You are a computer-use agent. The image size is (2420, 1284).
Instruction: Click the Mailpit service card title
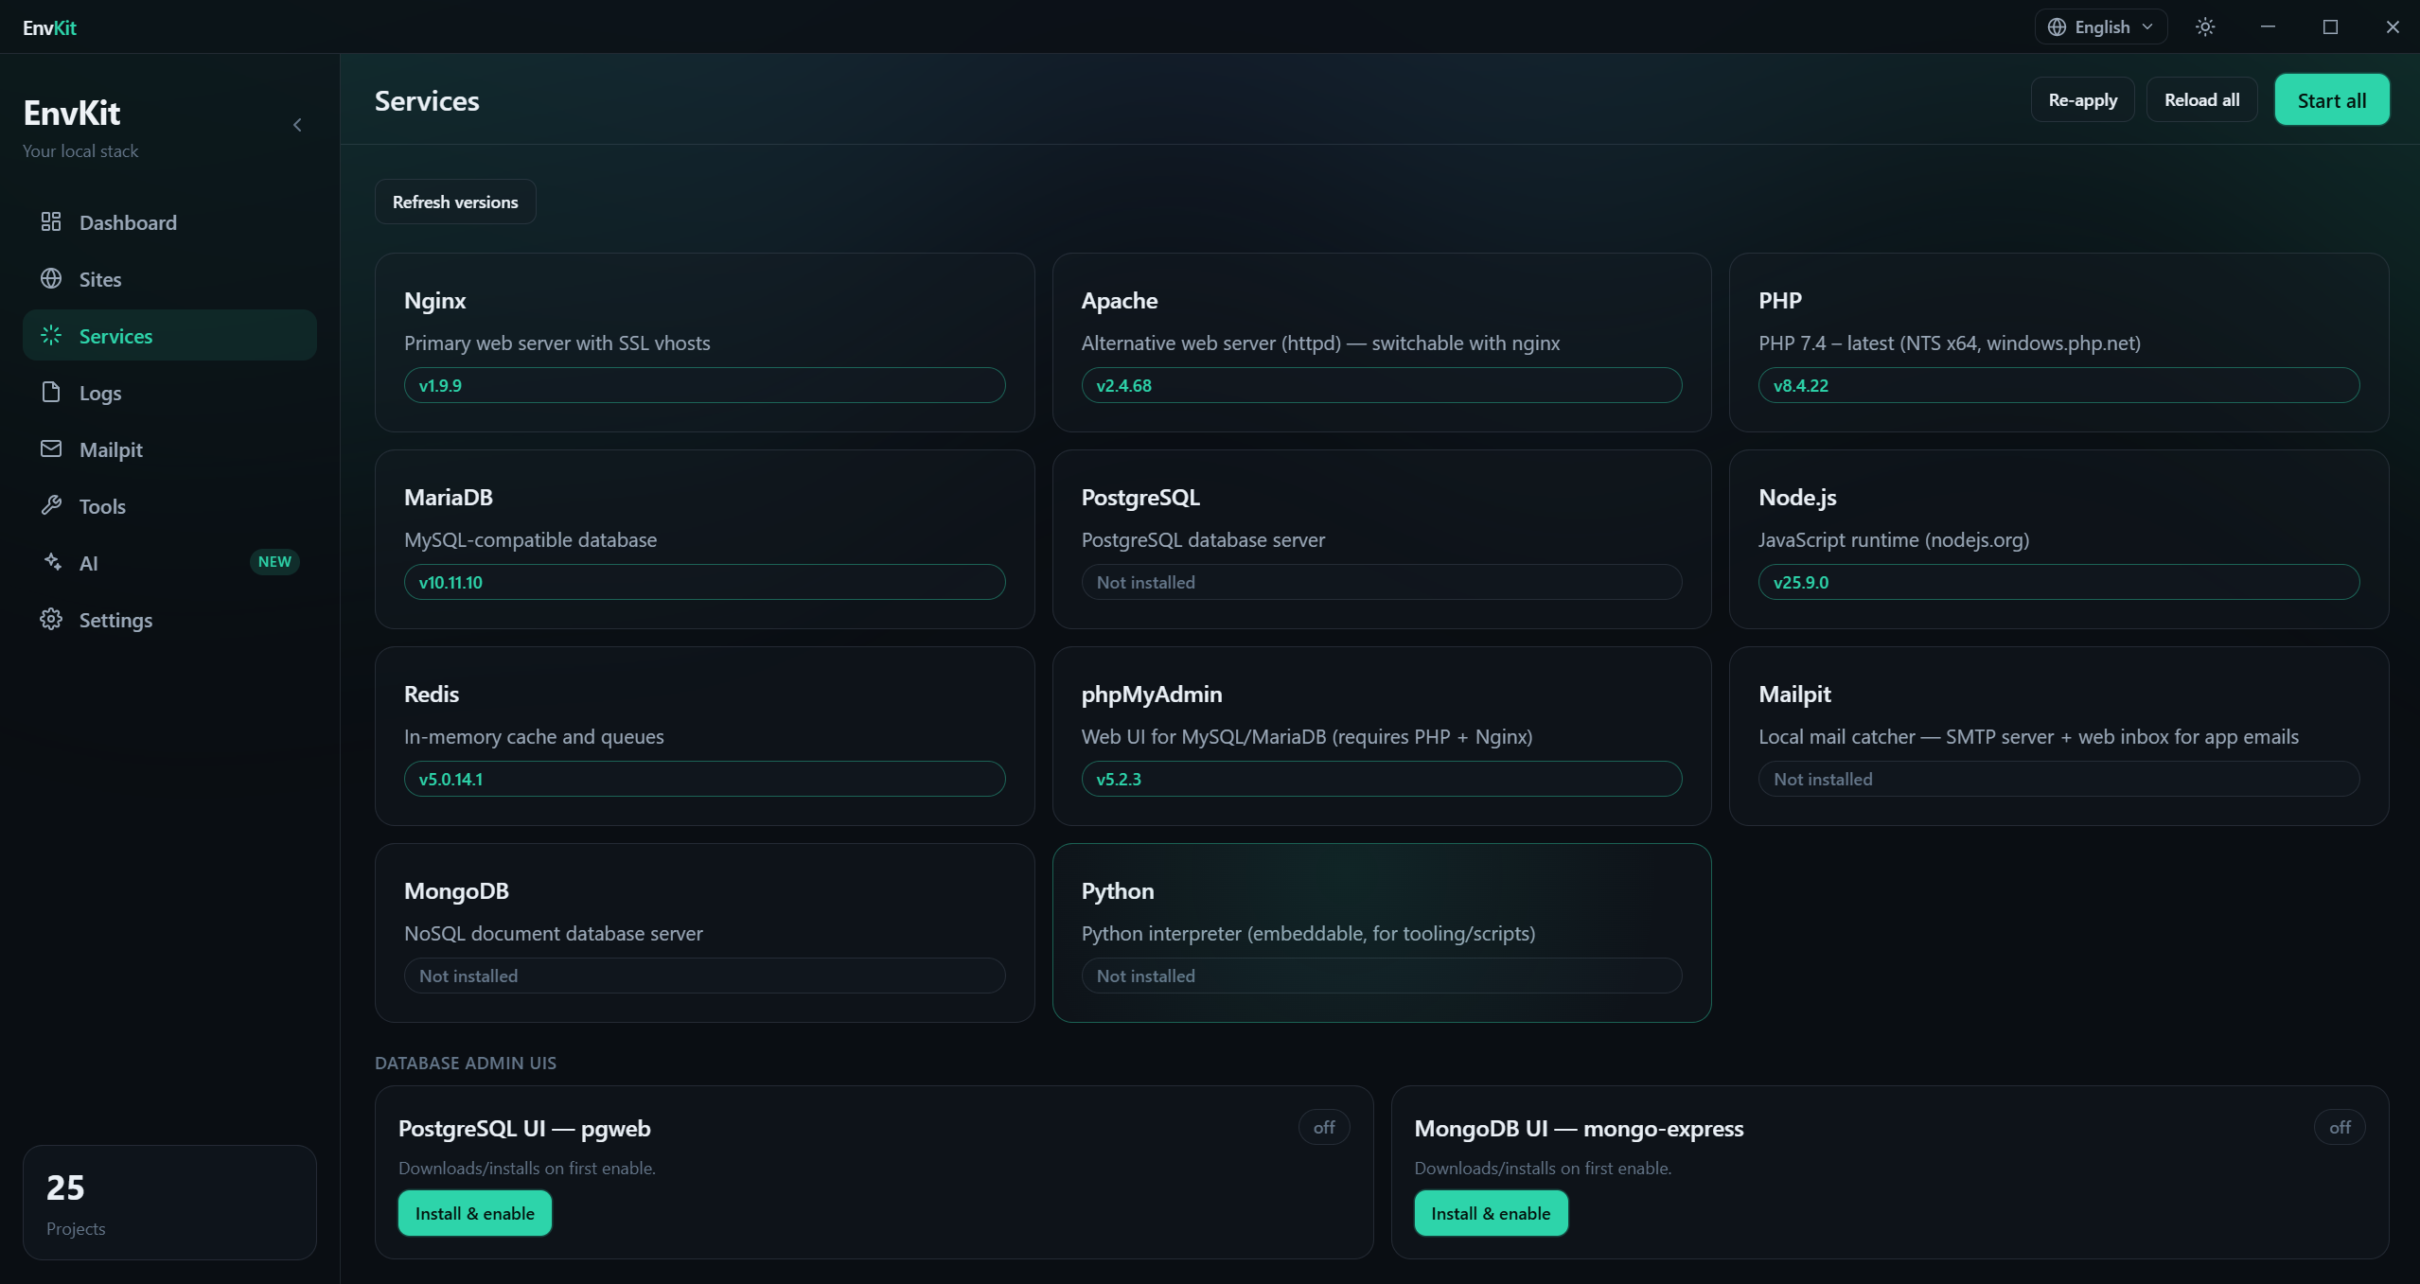point(1794,695)
